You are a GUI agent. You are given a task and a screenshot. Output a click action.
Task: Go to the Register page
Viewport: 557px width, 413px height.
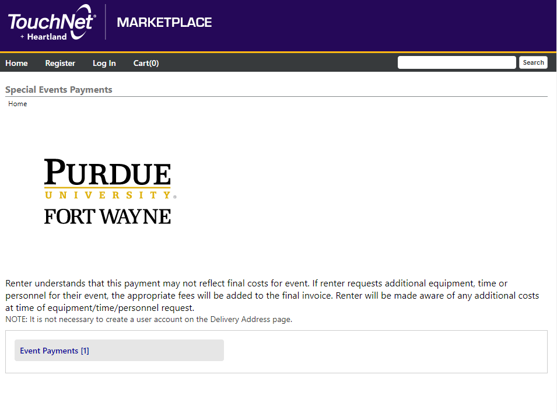(60, 63)
